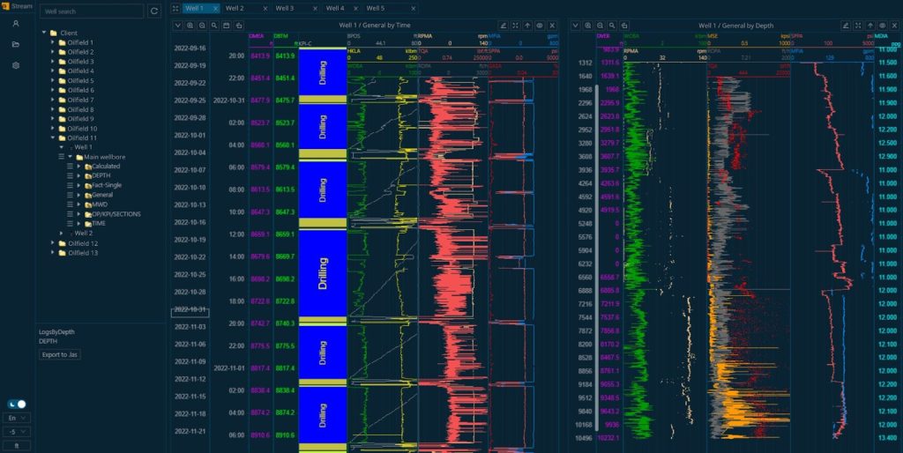Viewport: 903px width, 453px height.
Task: Zoom out on General by Time panel
Action: tap(202, 26)
